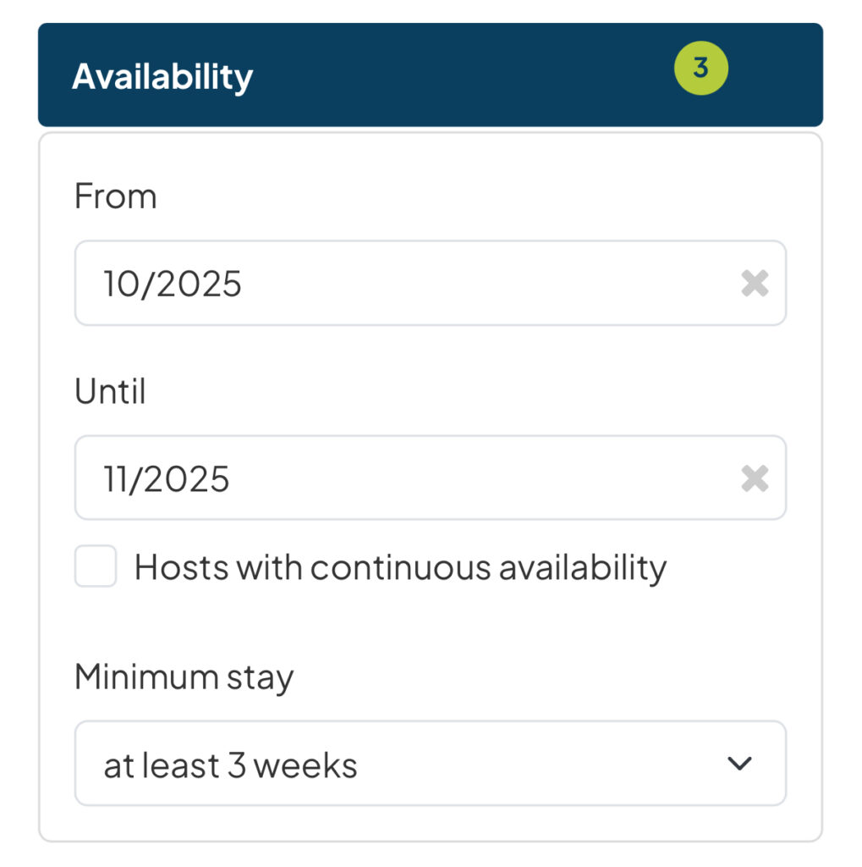
Task: Focus the From date input field
Action: pyautogui.click(x=406, y=284)
